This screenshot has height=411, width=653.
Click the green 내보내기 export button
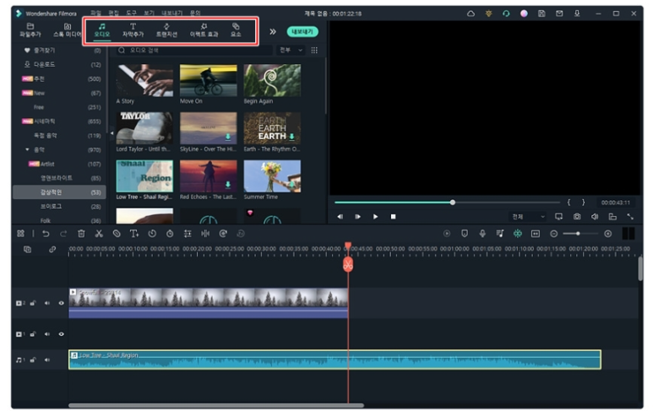pos(302,31)
